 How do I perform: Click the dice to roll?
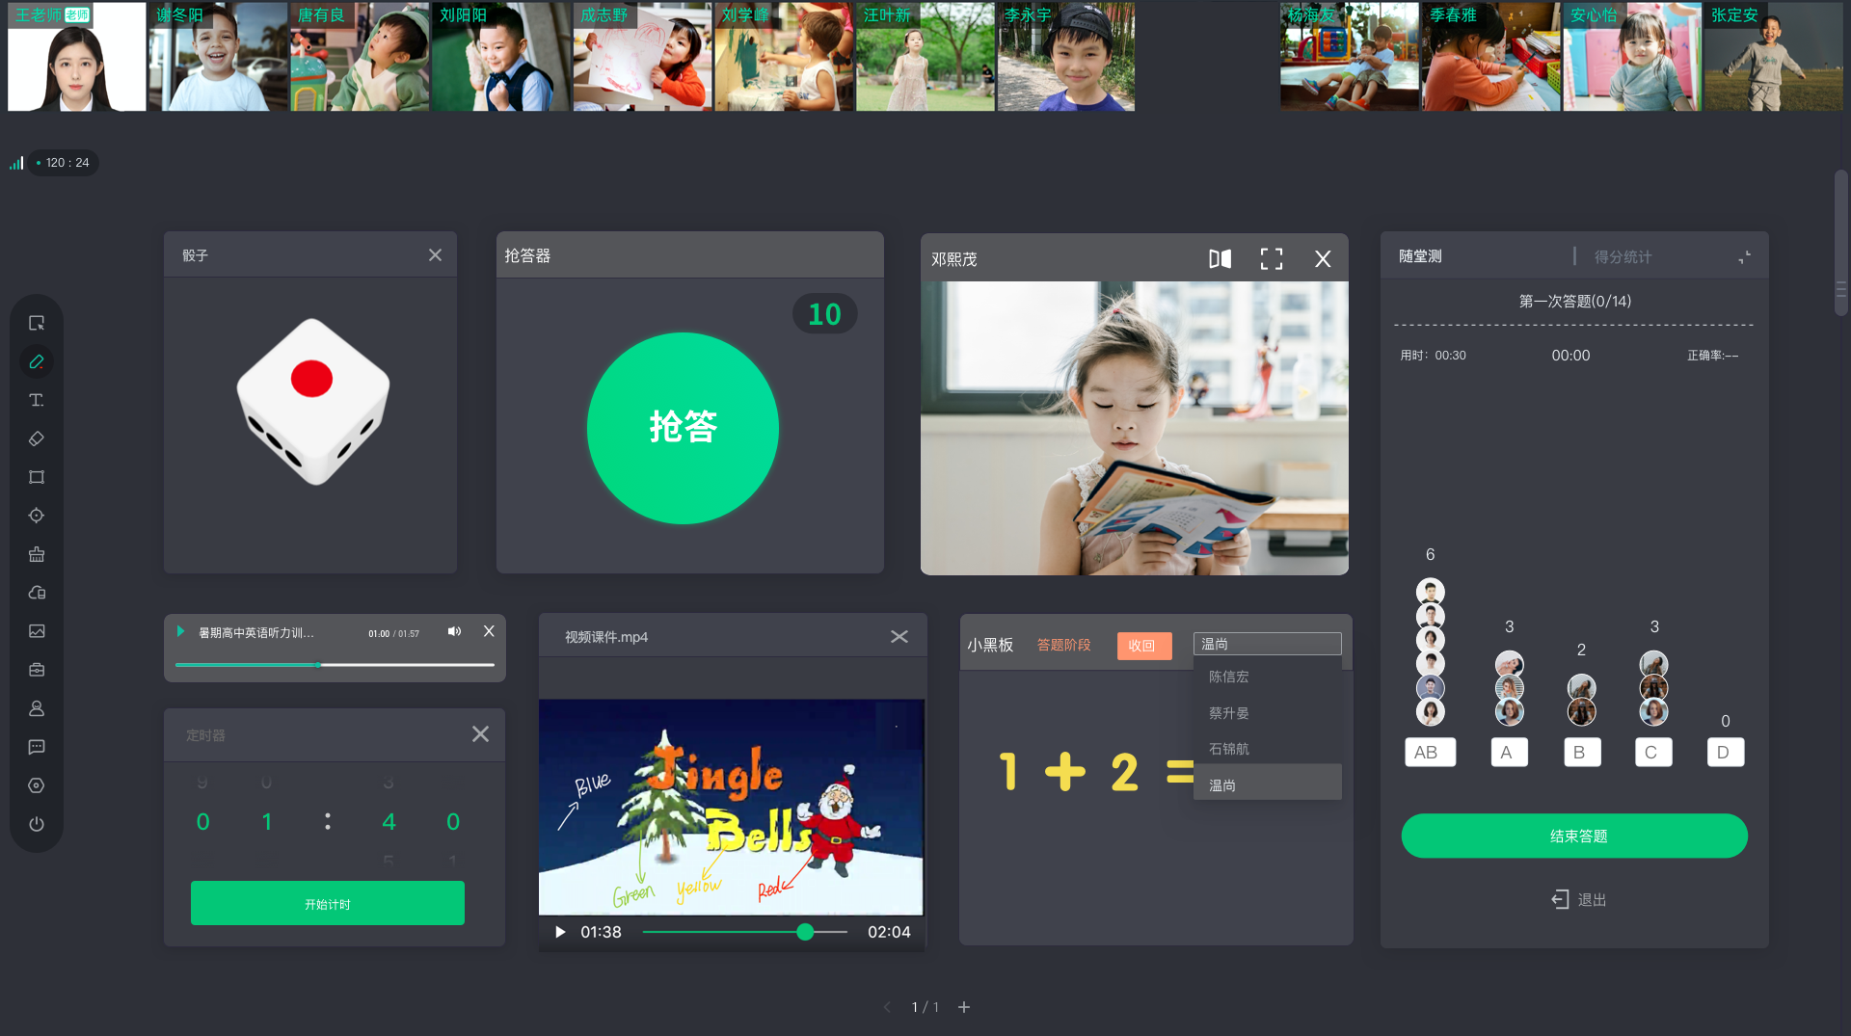(x=313, y=401)
